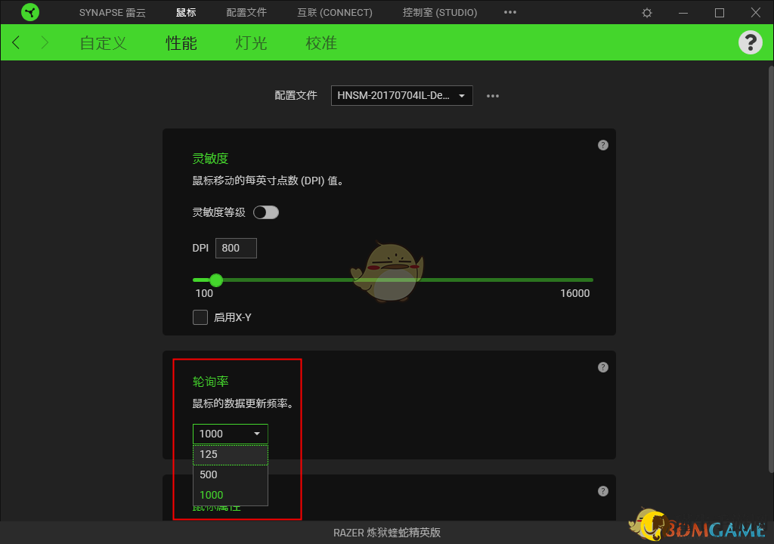Enable the 灵敏度等级 switch

pyautogui.click(x=266, y=212)
